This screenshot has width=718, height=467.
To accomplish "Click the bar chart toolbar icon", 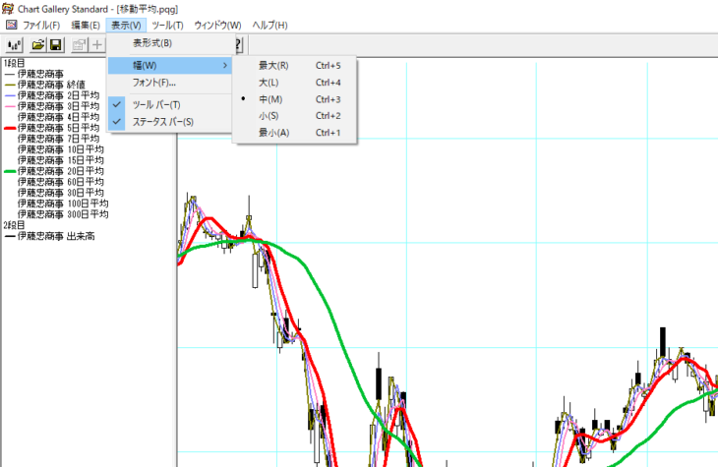I will pyautogui.click(x=15, y=45).
